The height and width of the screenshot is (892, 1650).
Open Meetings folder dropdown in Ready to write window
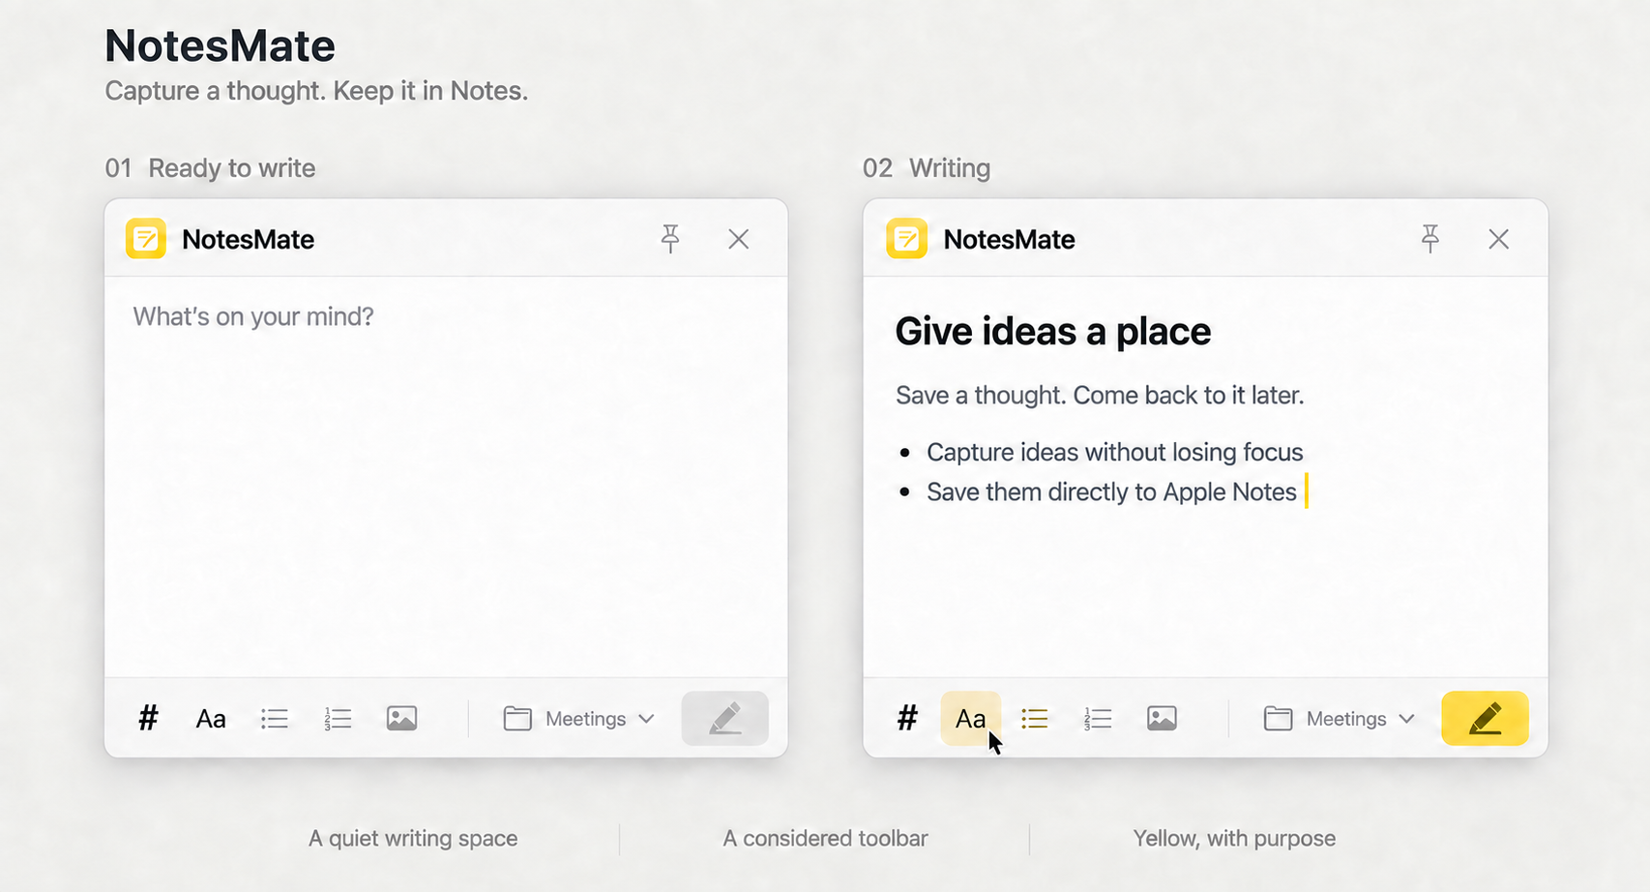[x=579, y=719]
